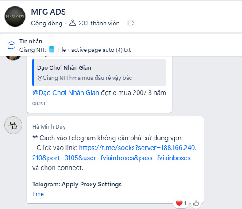242x209 pixels.
Task: Click the 08:23 message timestamp
Action: (39, 103)
